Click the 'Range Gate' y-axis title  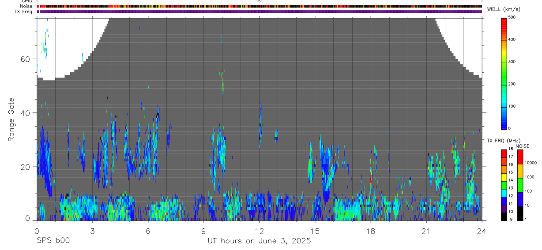pyautogui.click(x=11, y=119)
